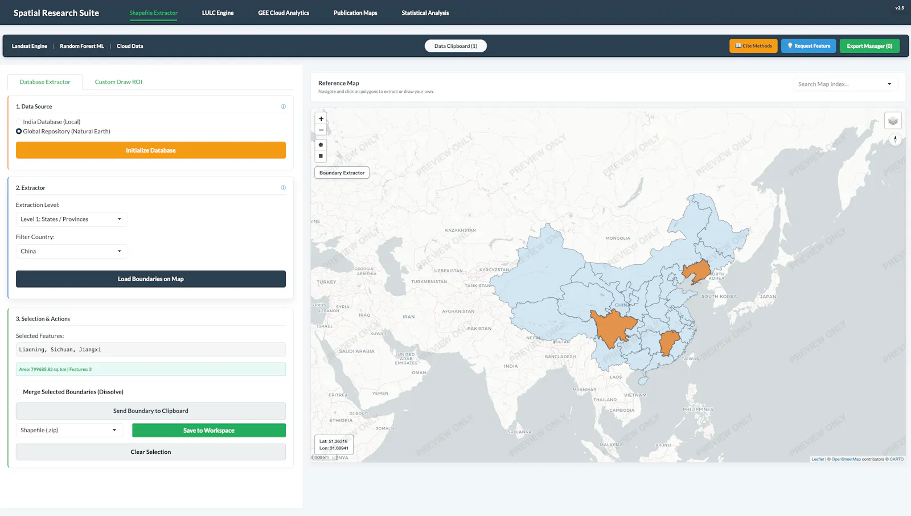Open Statistical Analysis tab

(x=425, y=13)
